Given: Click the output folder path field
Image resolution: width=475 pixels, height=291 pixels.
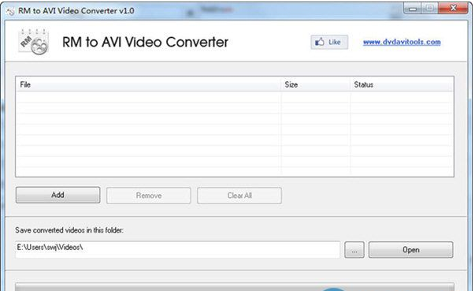Looking at the screenshot, I should [x=177, y=249].
